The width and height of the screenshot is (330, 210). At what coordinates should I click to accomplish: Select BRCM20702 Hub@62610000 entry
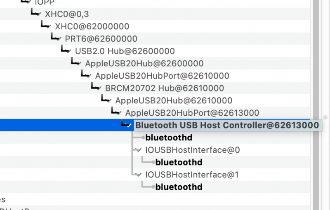click(x=164, y=88)
